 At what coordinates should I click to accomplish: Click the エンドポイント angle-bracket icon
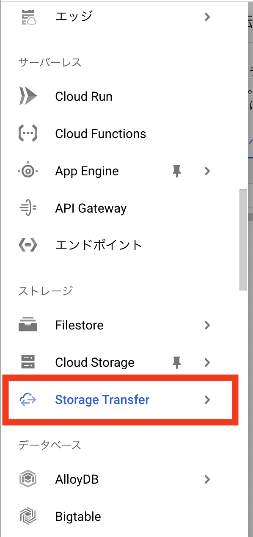coord(27,245)
